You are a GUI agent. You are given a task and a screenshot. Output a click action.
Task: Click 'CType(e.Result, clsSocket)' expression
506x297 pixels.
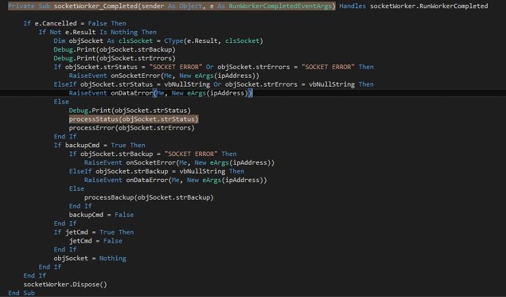click(x=214, y=40)
